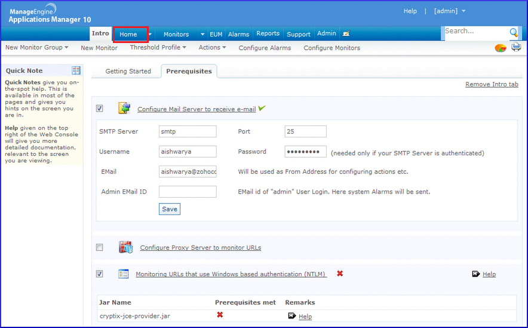Open the Reports tab
Screen dimensions: 528x328
(x=268, y=33)
